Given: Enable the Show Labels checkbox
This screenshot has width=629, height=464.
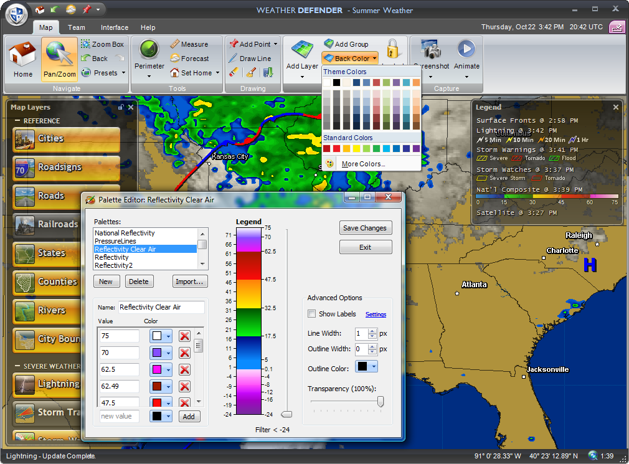Looking at the screenshot, I should (313, 314).
